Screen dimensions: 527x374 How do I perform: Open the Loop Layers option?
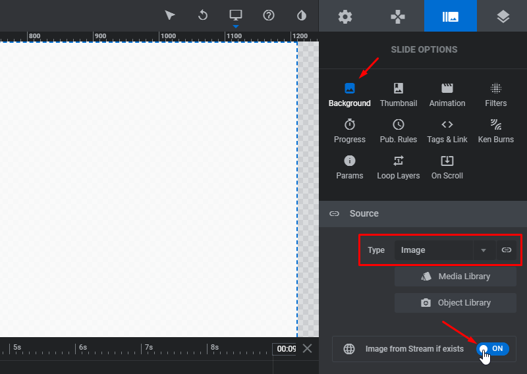tap(399, 168)
